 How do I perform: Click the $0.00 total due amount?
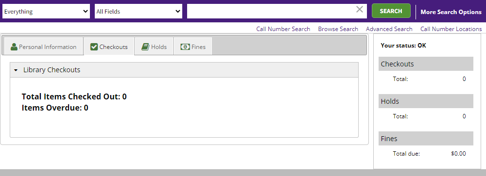pyautogui.click(x=458, y=153)
